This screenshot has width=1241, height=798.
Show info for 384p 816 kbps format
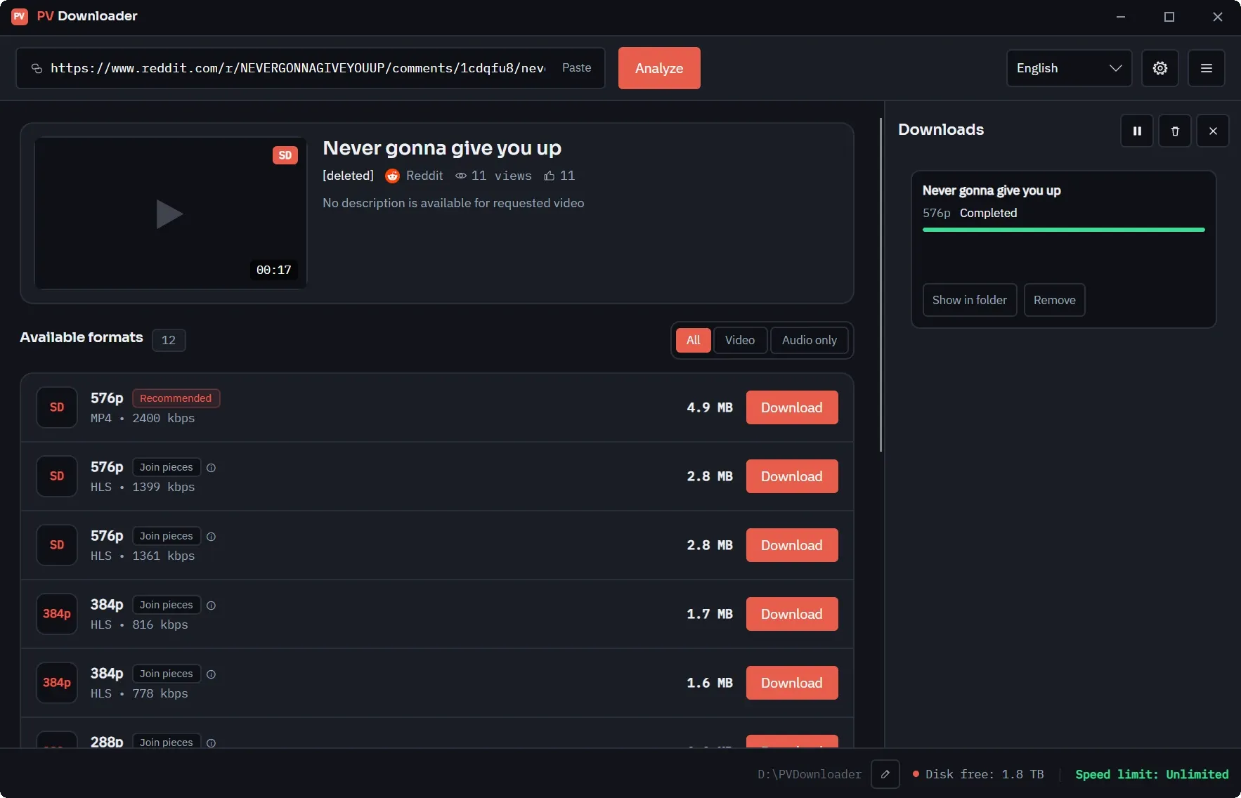point(211,606)
